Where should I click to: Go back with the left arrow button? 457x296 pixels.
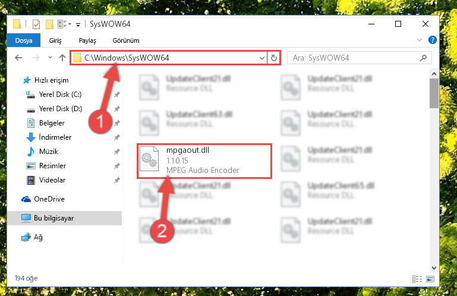[18, 58]
